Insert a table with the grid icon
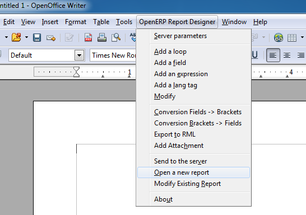The image size is (306, 215). point(292,38)
